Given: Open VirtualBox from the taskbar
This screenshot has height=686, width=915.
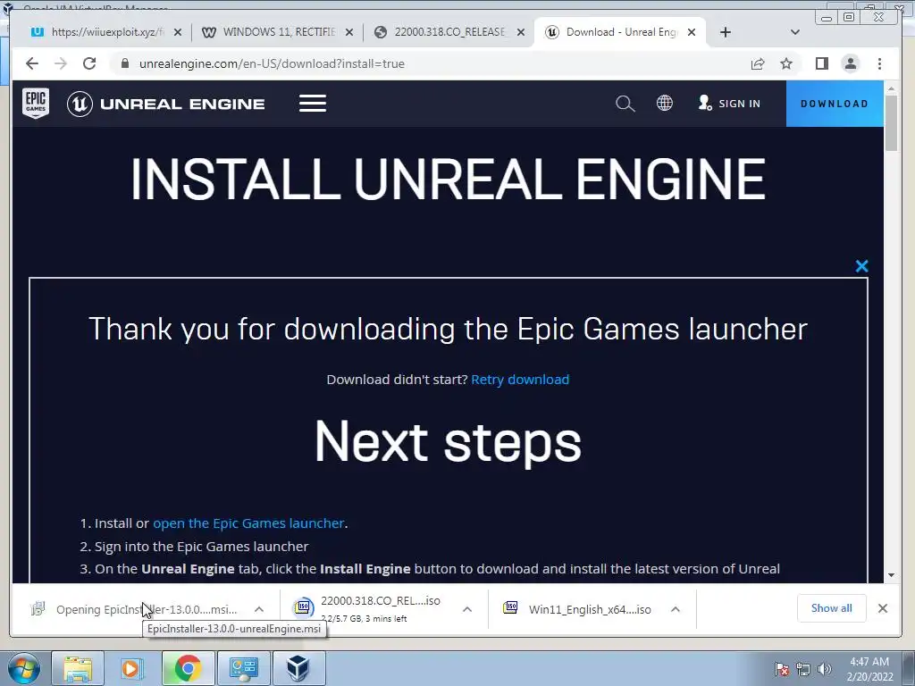Looking at the screenshot, I should 298,668.
